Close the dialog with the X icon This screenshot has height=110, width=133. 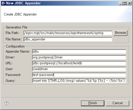click(129, 3)
